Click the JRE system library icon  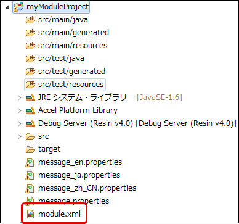point(30,97)
